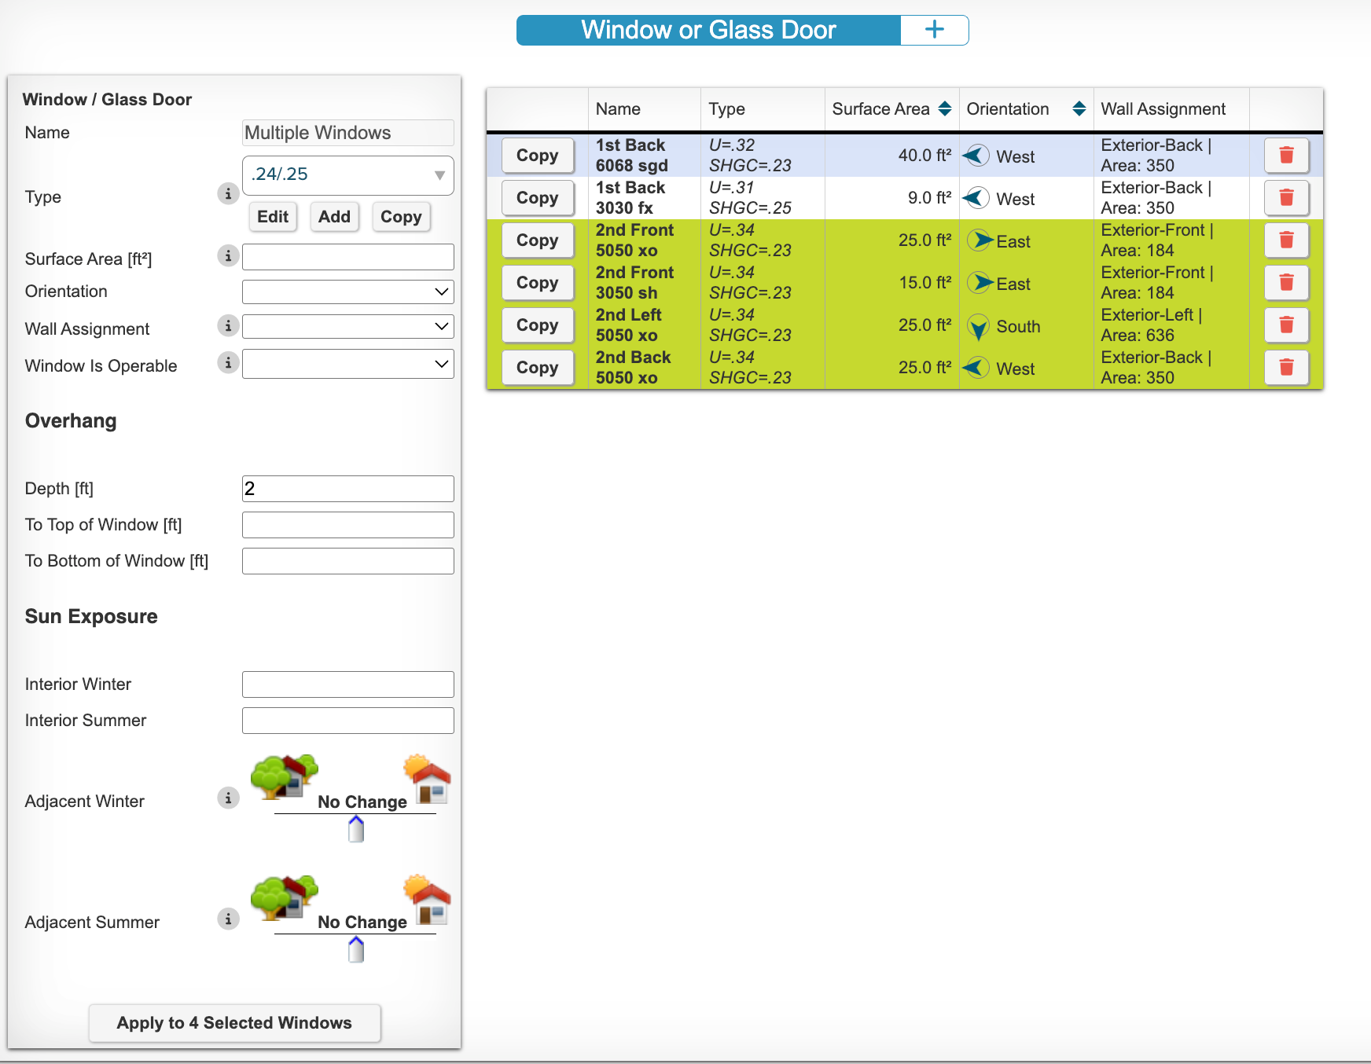This screenshot has height=1064, width=1371.
Task: Sort table by Orientation column
Action: [x=1079, y=108]
